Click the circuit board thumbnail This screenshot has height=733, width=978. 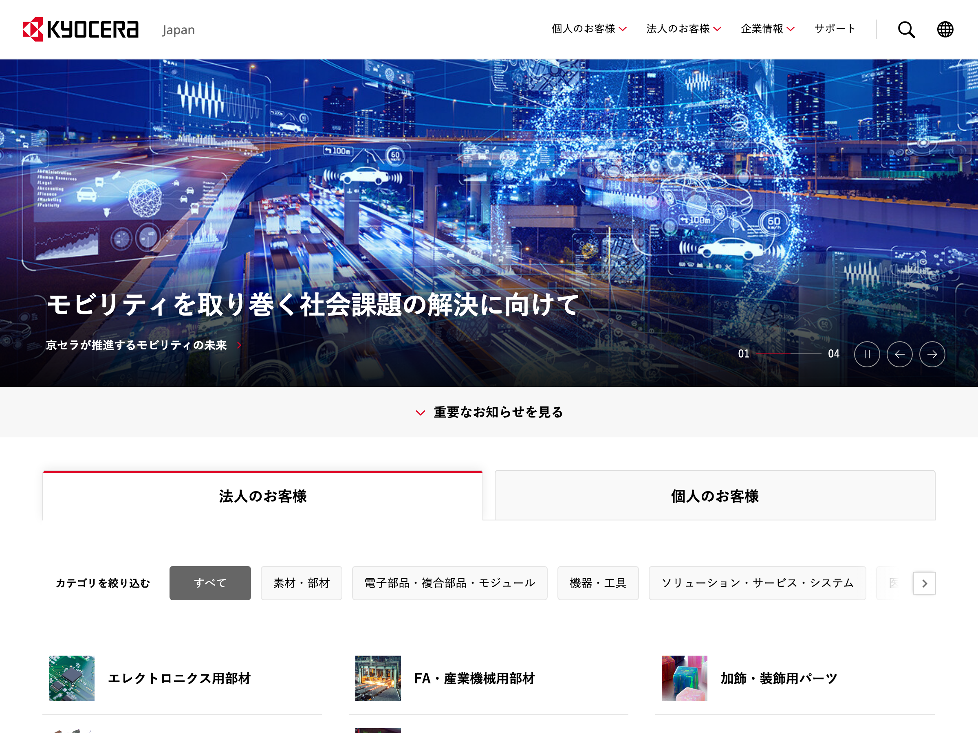click(72, 678)
